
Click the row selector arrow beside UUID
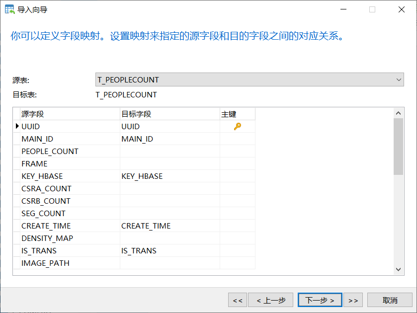point(16,126)
